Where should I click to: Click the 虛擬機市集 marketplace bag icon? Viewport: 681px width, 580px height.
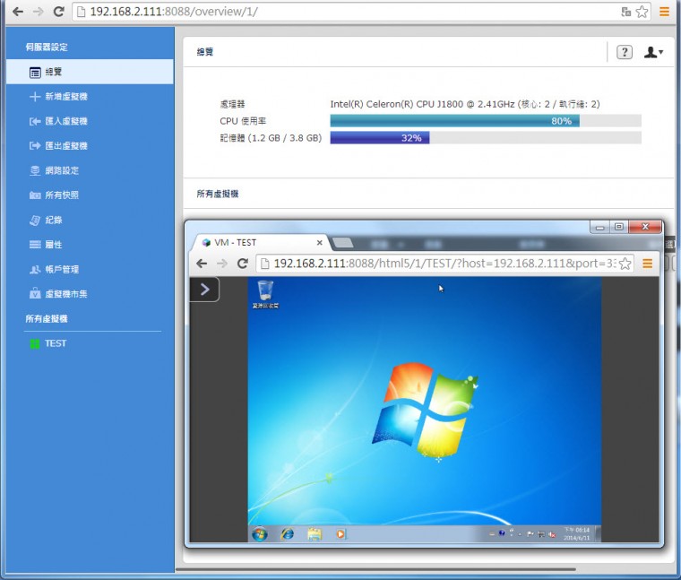(x=35, y=294)
